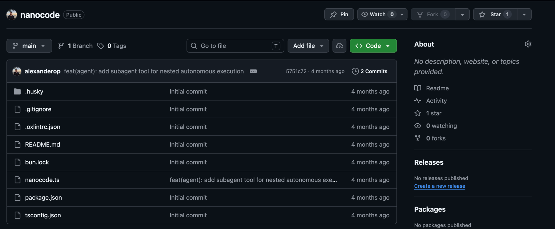Open the nanocode repository title link
The width and height of the screenshot is (555, 229).
coord(40,15)
